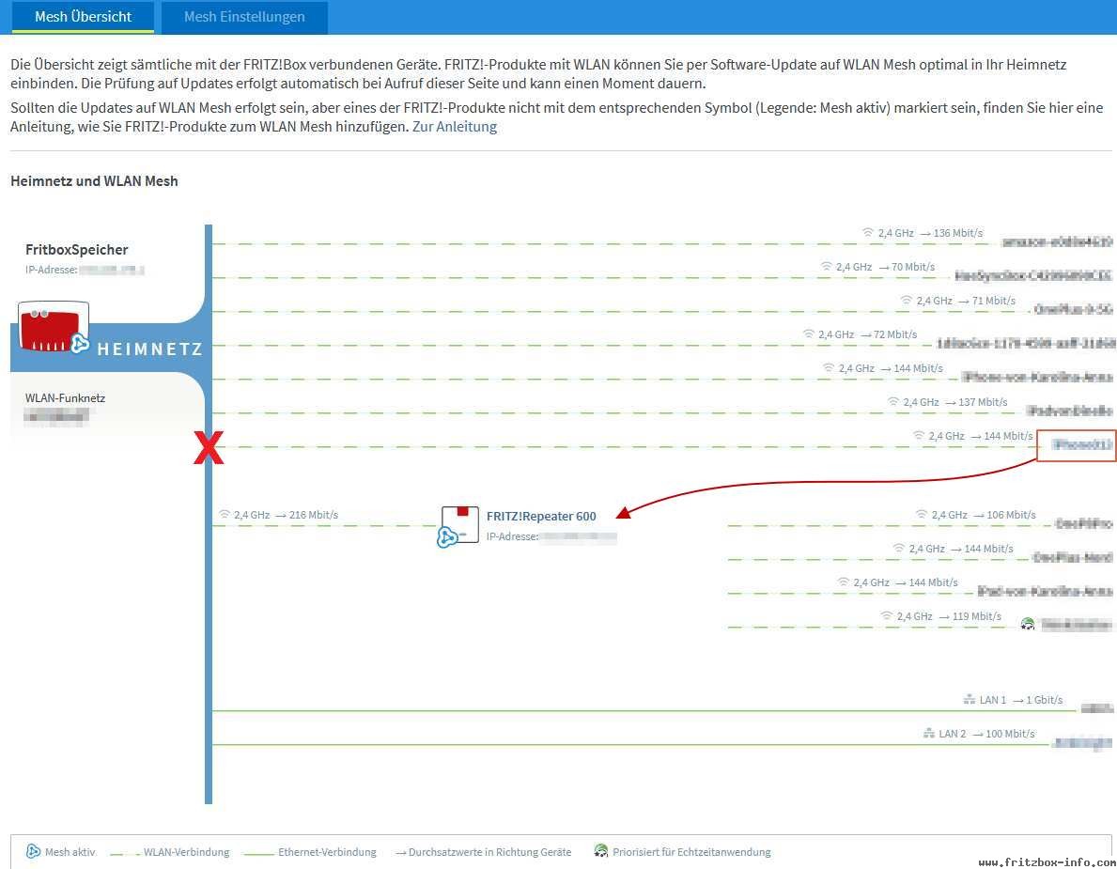Click the '136 Mbit/s' throughput value
The height and width of the screenshot is (869, 1117).
pos(958,233)
